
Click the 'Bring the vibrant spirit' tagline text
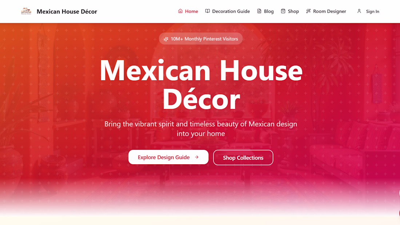[201, 129]
